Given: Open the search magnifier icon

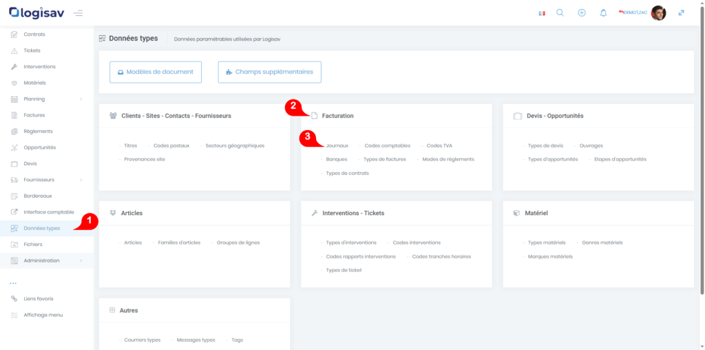Looking at the screenshot, I should tap(560, 12).
